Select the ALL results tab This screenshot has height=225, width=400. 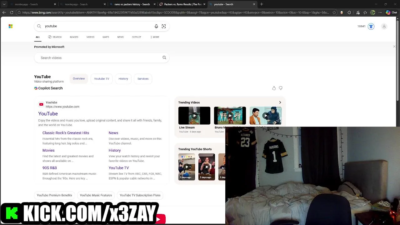click(x=37, y=37)
